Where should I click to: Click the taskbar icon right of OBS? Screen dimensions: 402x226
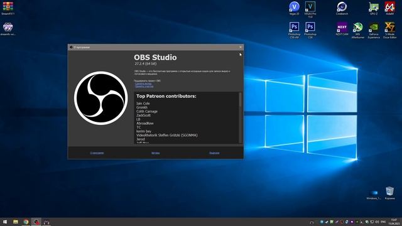46,222
